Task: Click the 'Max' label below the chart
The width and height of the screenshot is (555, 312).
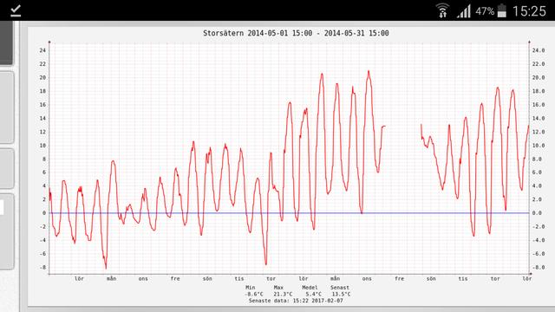Action: pos(278,288)
